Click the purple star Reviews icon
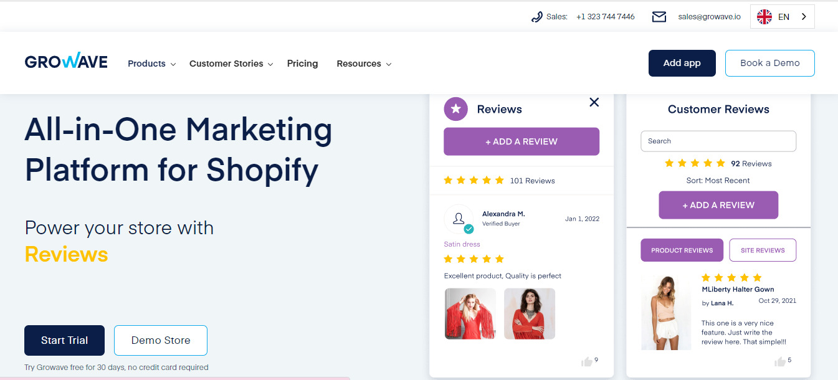Viewport: 838px width, 380px height. pyautogui.click(x=455, y=109)
